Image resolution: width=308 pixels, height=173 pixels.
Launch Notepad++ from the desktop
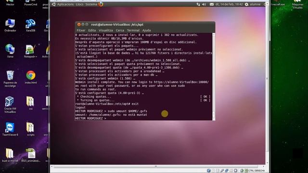click(x=30, y=51)
